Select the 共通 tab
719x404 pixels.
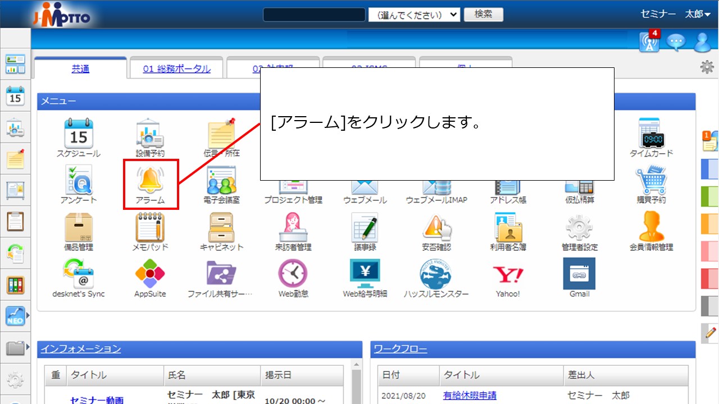click(80, 69)
